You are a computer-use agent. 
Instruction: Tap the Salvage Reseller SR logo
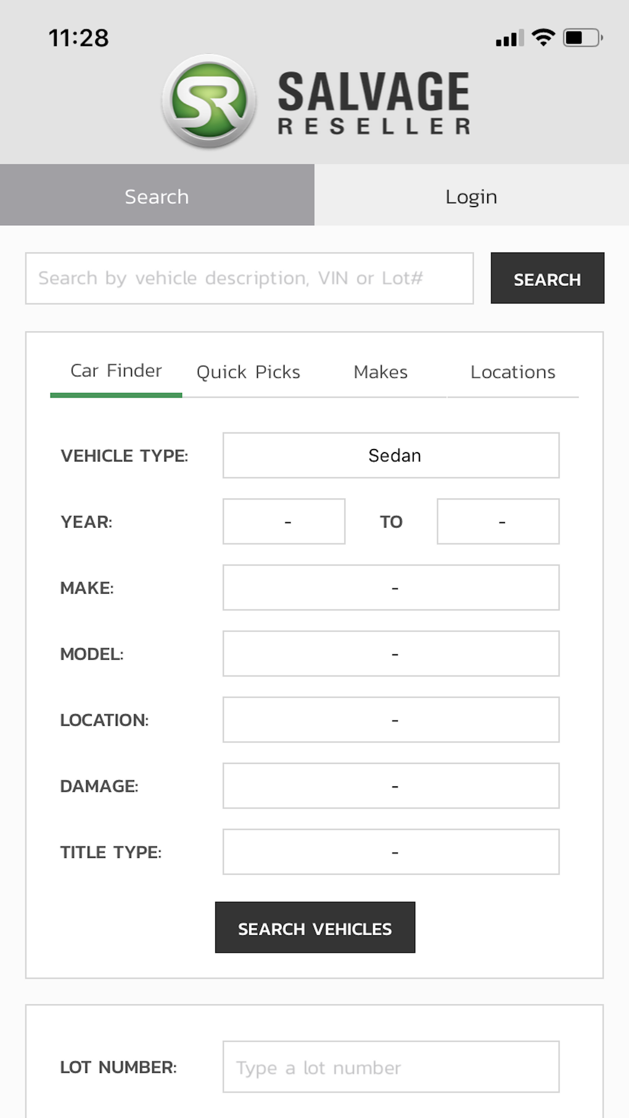click(209, 101)
